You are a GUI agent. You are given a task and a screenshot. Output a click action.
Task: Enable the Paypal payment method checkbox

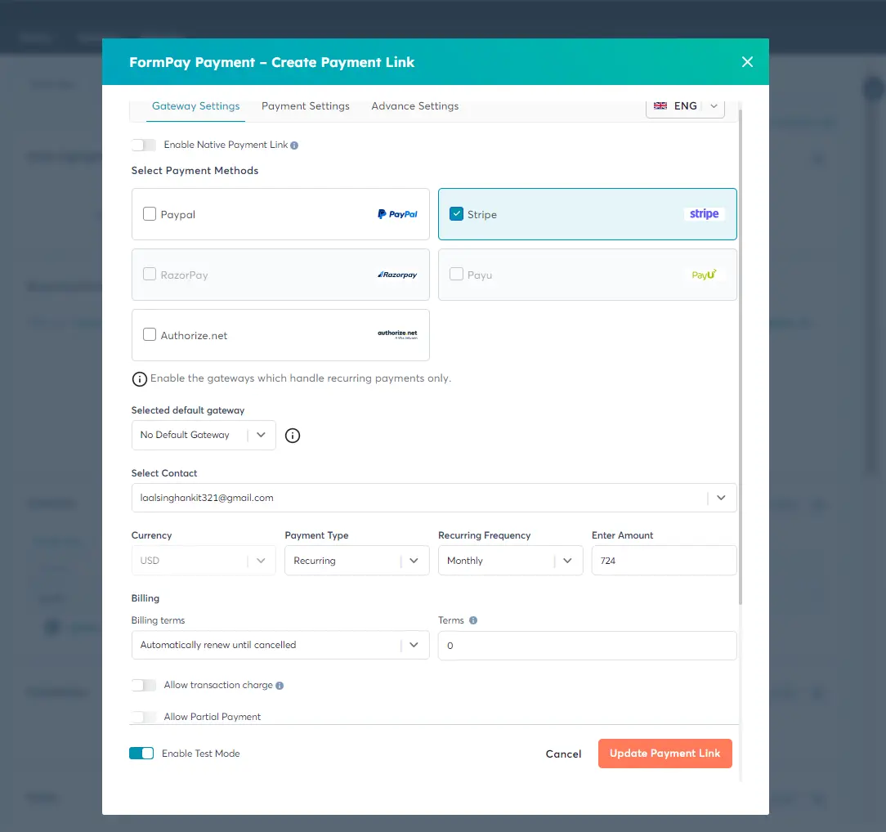[x=150, y=213]
